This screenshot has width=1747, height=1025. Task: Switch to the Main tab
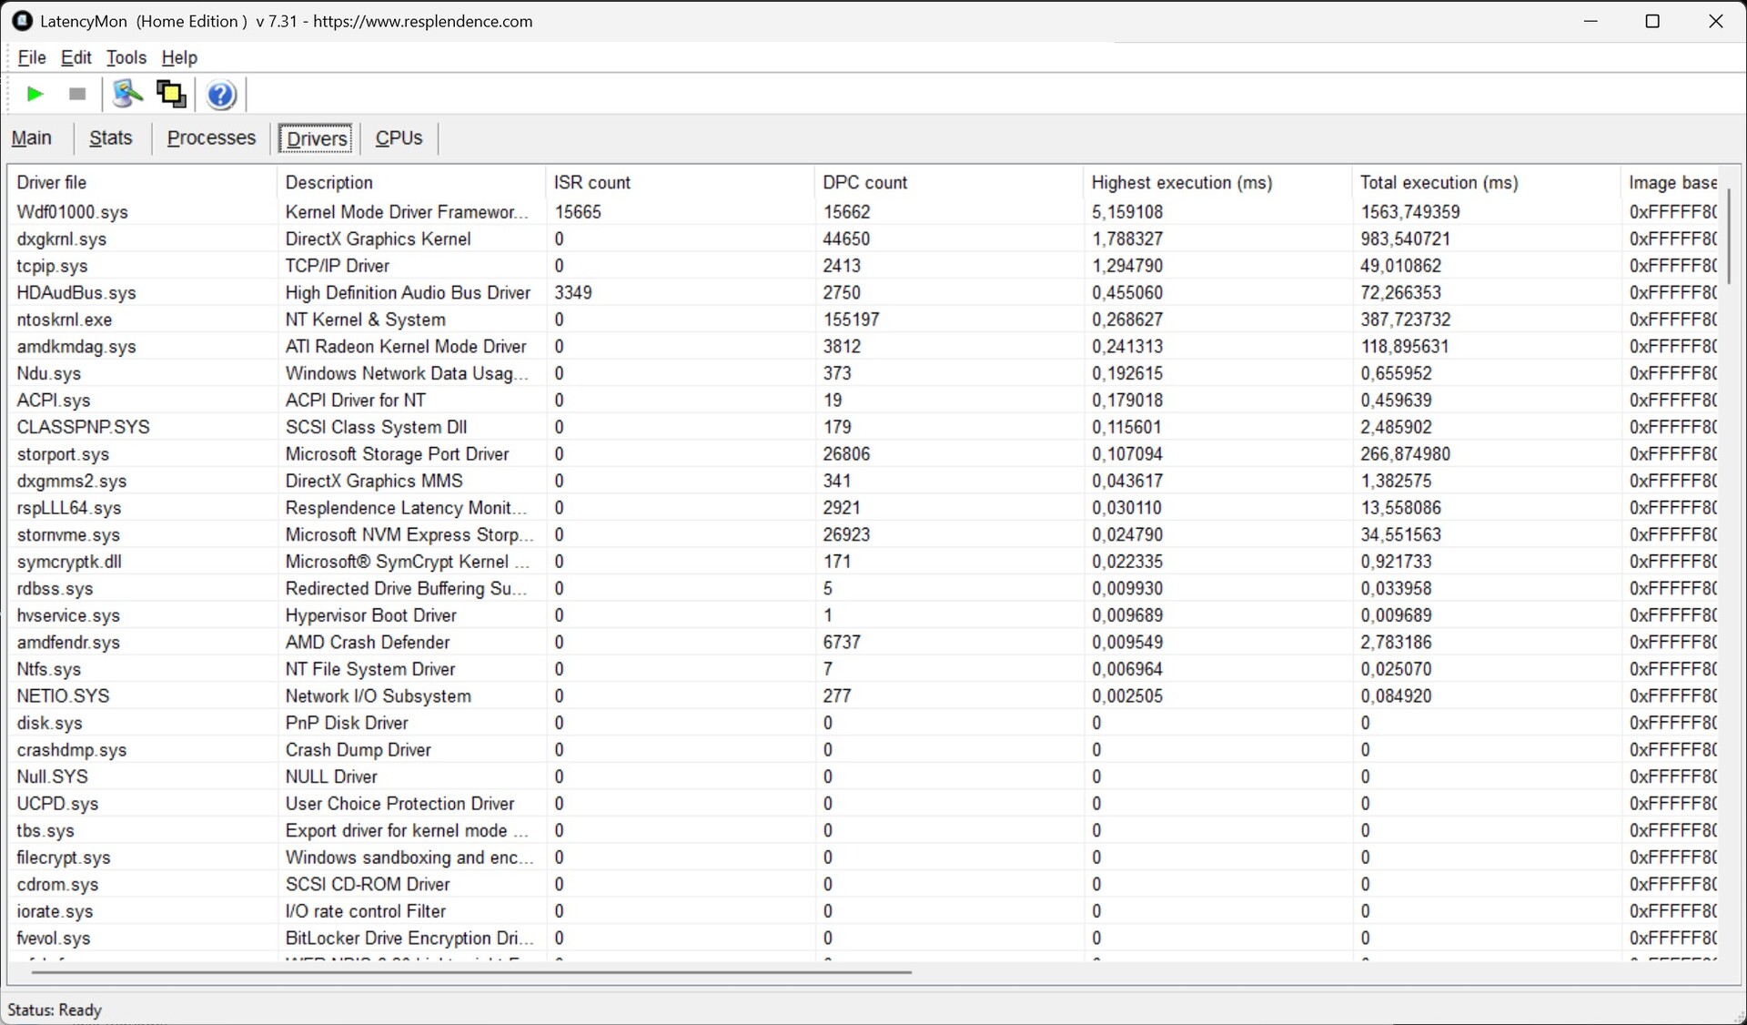32,138
